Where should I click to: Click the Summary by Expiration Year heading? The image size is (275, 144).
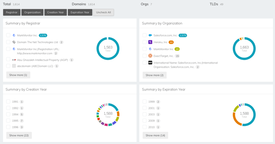click(x=163, y=89)
